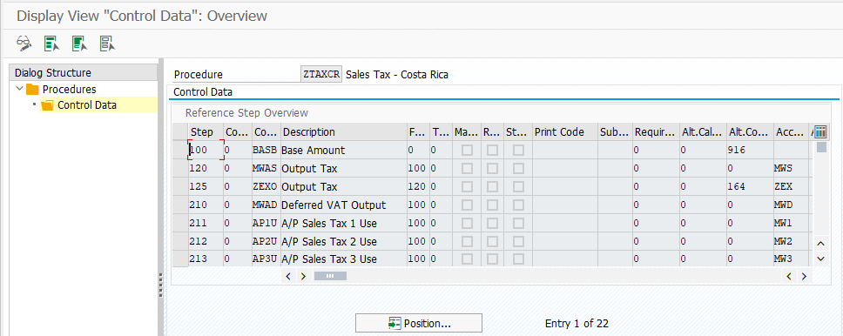Toggle Manual checkbox for step 100

[x=467, y=151]
